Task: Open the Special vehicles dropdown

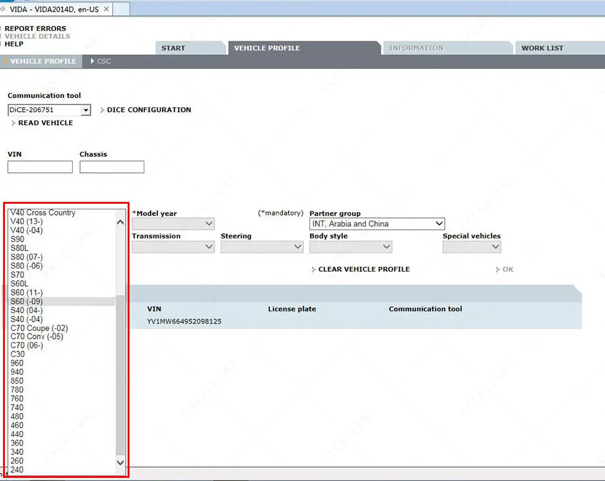Action: tap(472, 246)
